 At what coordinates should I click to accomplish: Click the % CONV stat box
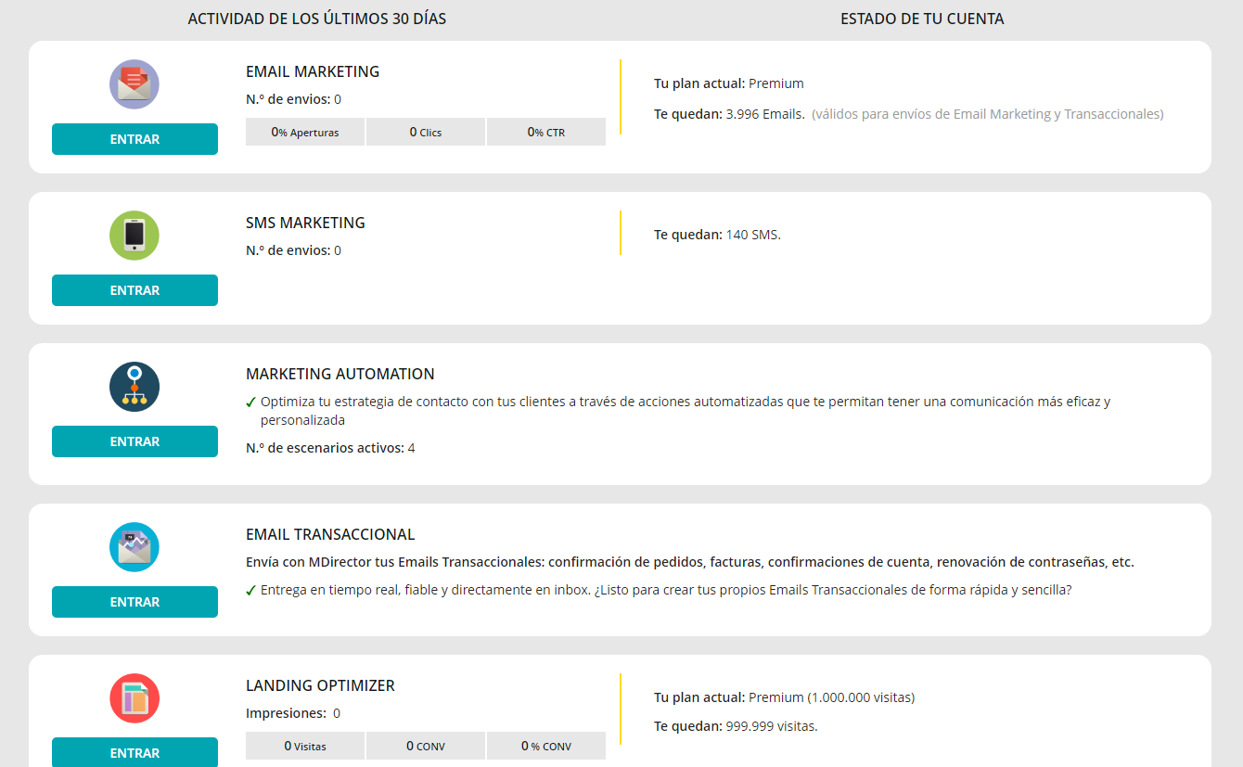545,746
